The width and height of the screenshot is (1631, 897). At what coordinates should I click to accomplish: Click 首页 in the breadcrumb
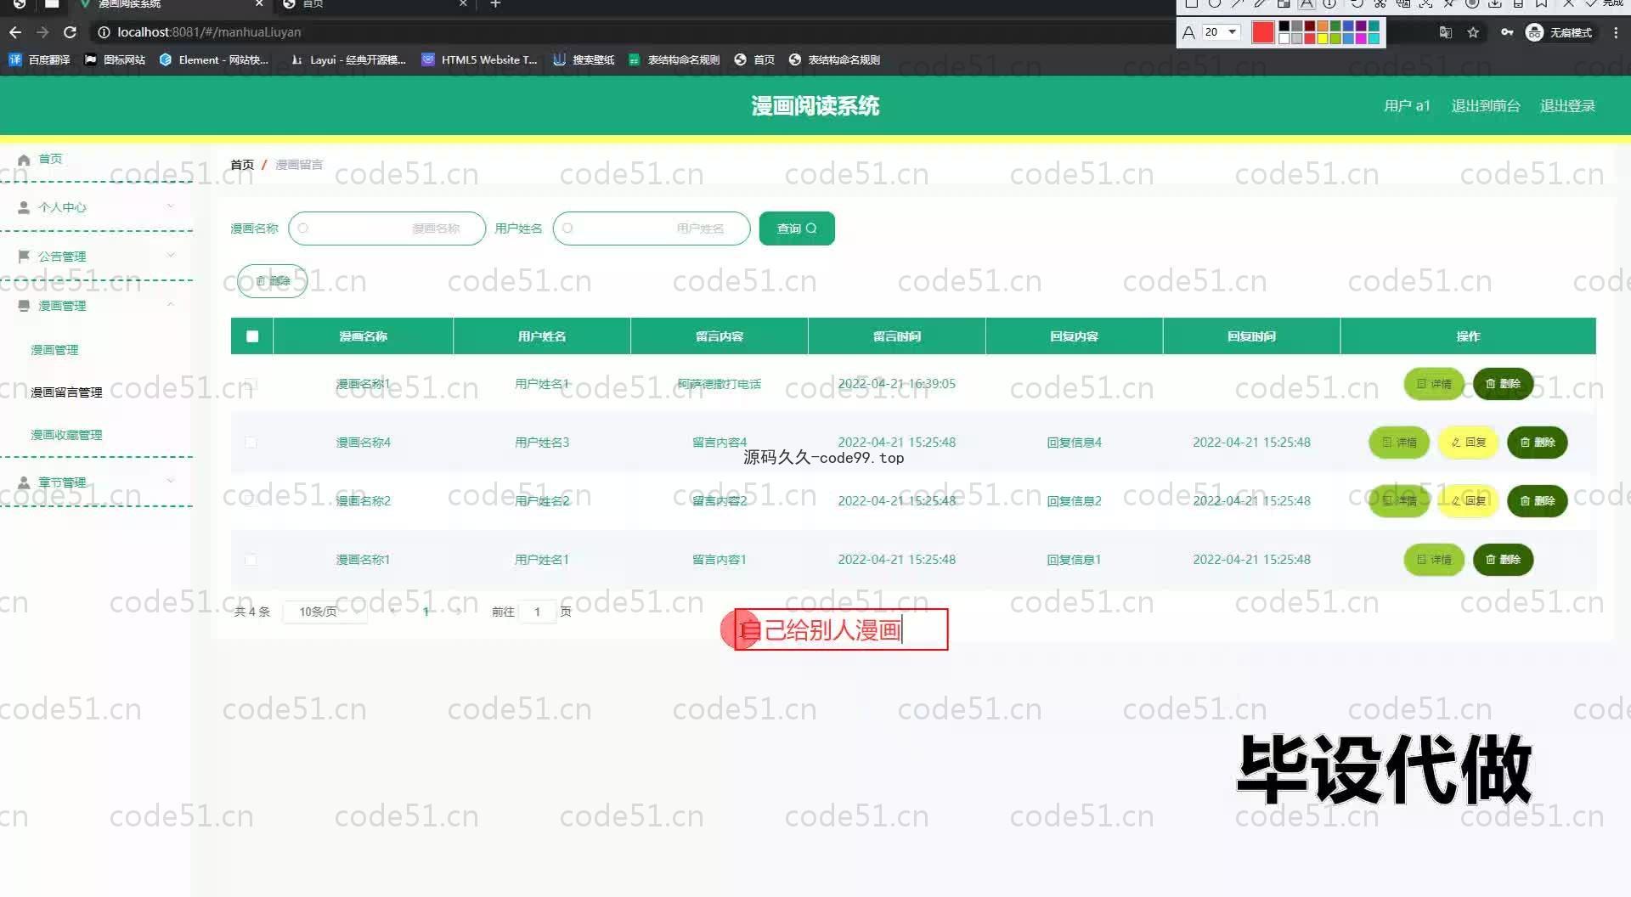[242, 165]
